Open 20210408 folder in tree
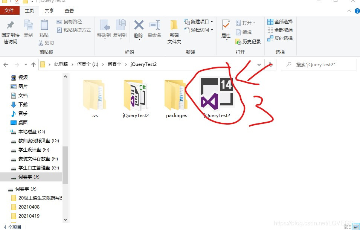This screenshot has height=230, width=360. click(x=26, y=207)
